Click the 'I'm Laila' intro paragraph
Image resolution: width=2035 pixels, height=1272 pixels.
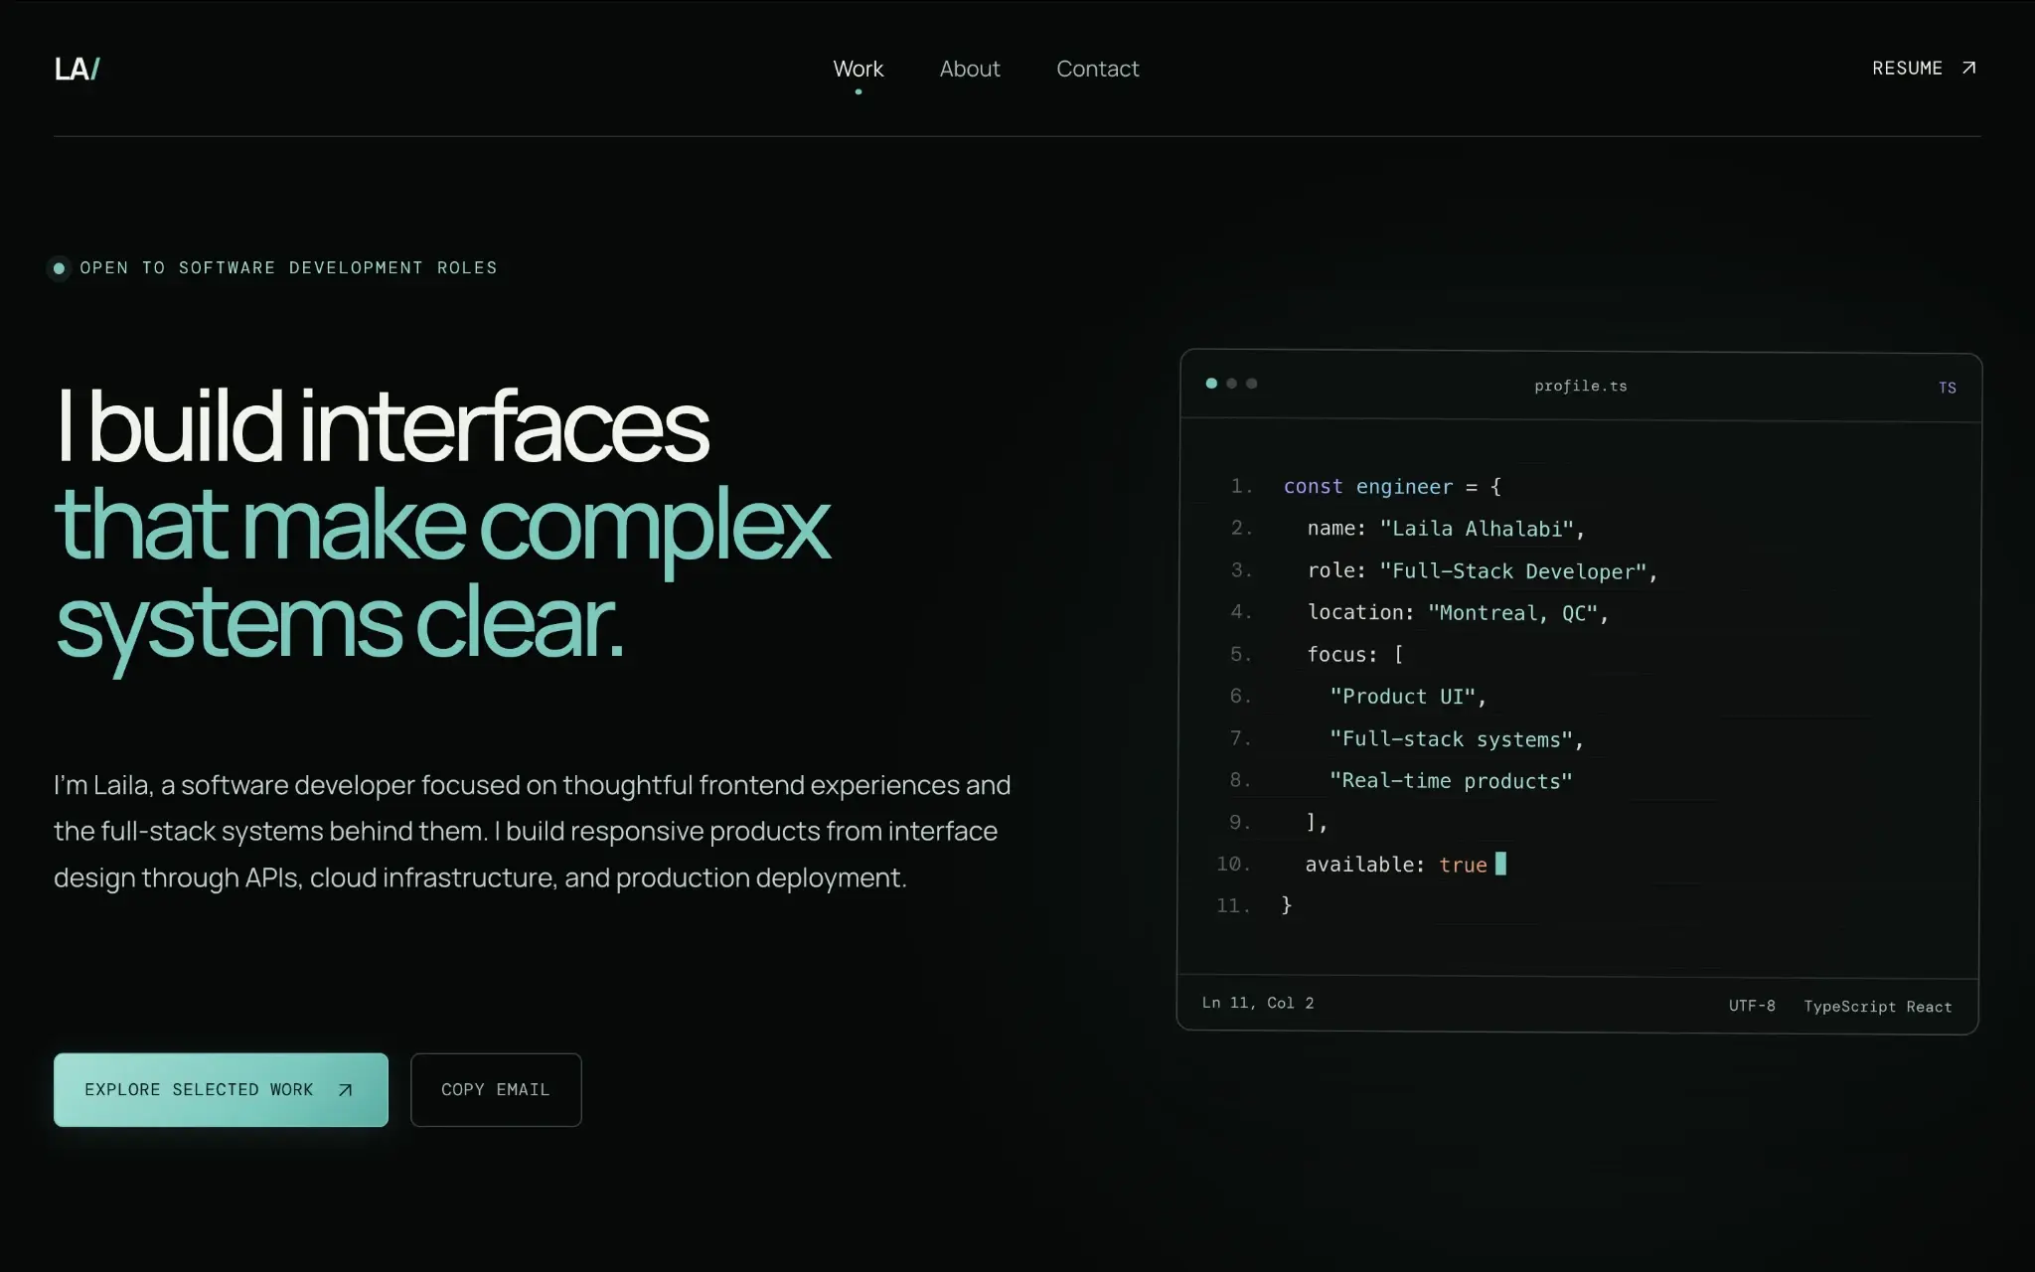[533, 832]
